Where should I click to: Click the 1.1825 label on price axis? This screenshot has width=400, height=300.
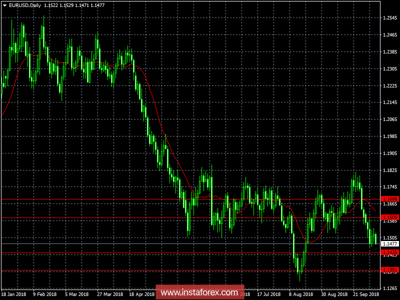click(x=389, y=170)
